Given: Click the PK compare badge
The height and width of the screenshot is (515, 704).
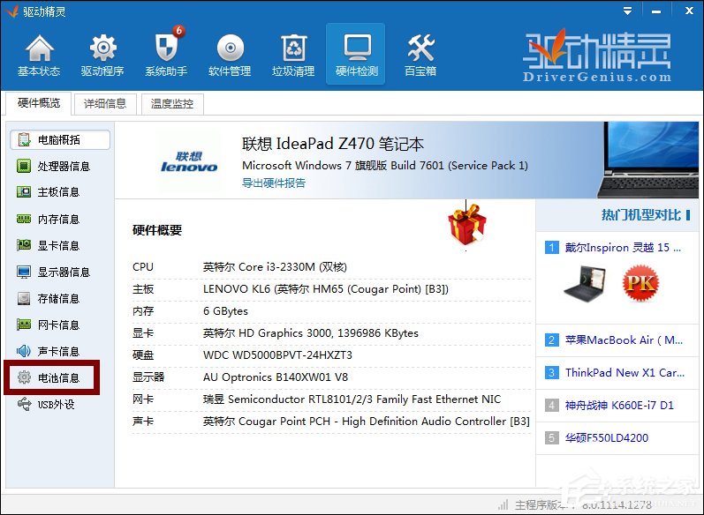Looking at the screenshot, I should [640, 282].
